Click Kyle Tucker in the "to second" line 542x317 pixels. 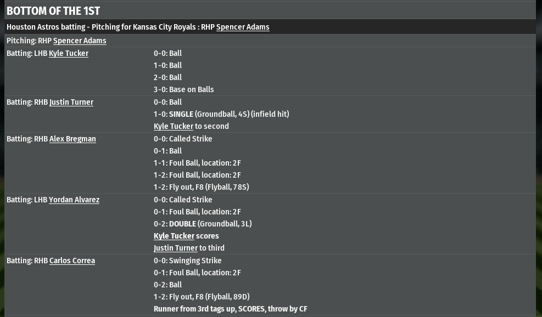pos(174,126)
